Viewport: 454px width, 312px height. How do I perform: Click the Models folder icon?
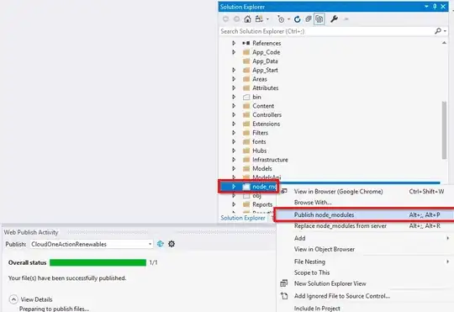pos(246,168)
